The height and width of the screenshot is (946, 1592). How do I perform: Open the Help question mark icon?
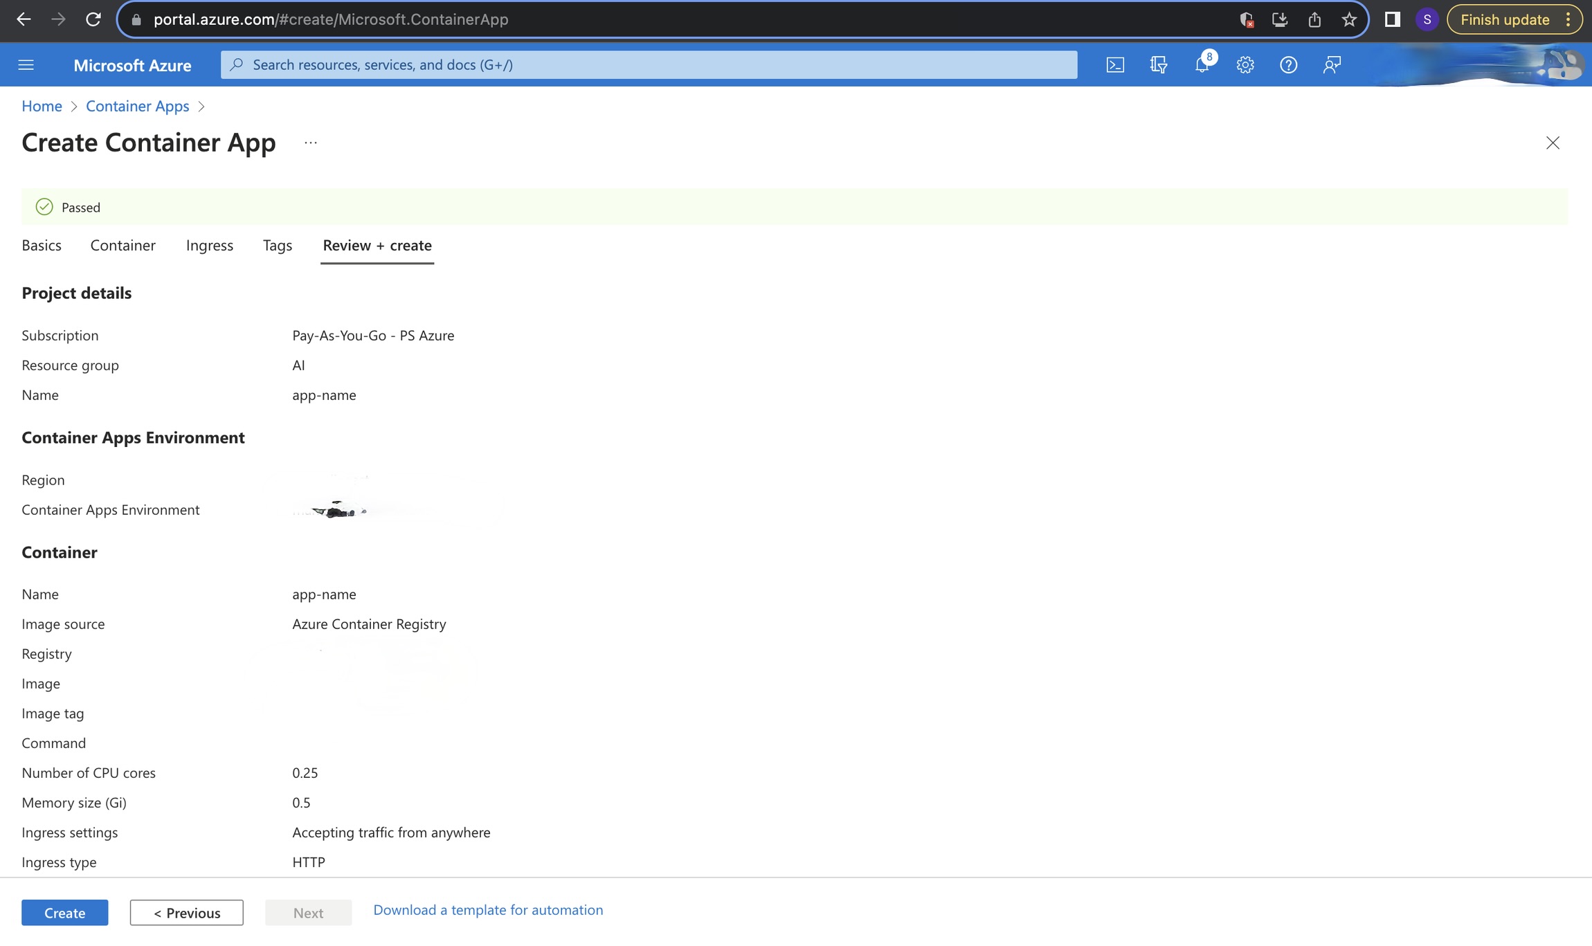(x=1288, y=64)
